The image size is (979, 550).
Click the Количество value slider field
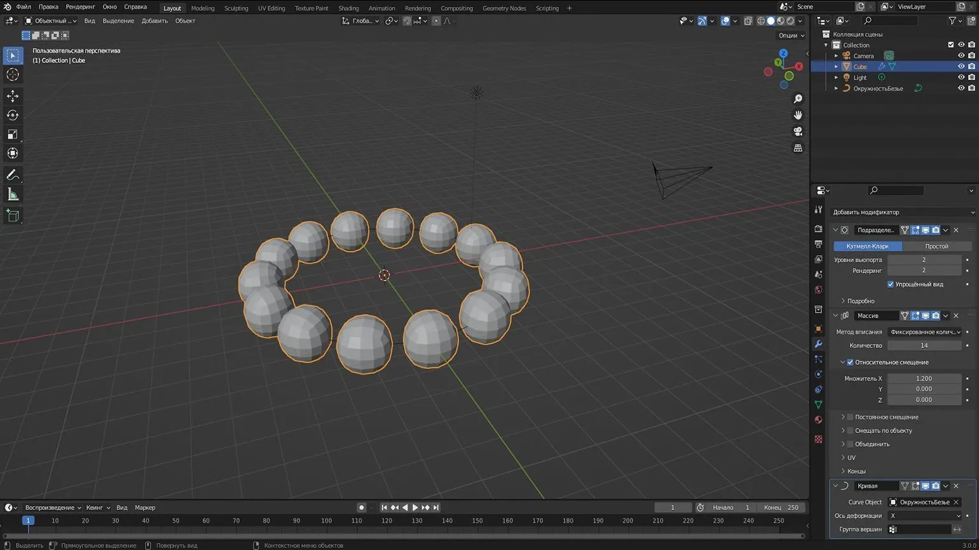coord(924,345)
